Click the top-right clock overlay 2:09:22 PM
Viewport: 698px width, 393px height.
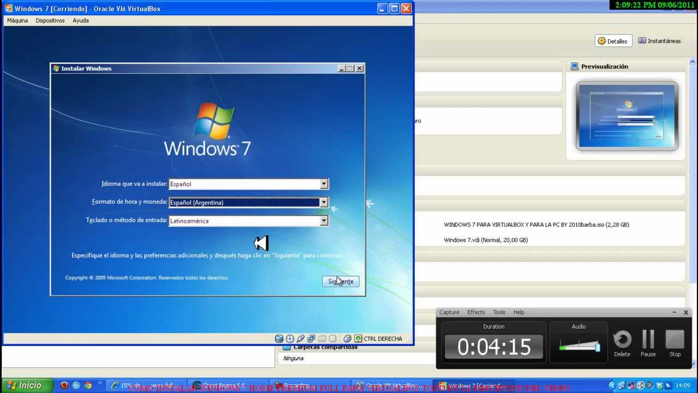655,5
